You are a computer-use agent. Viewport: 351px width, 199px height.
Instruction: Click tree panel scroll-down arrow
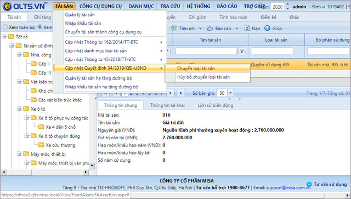(92, 166)
